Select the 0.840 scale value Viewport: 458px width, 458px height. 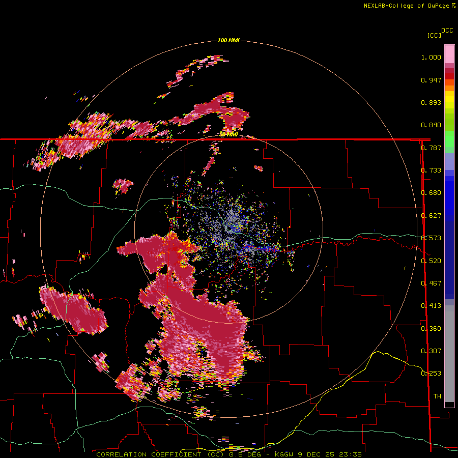[x=431, y=125]
